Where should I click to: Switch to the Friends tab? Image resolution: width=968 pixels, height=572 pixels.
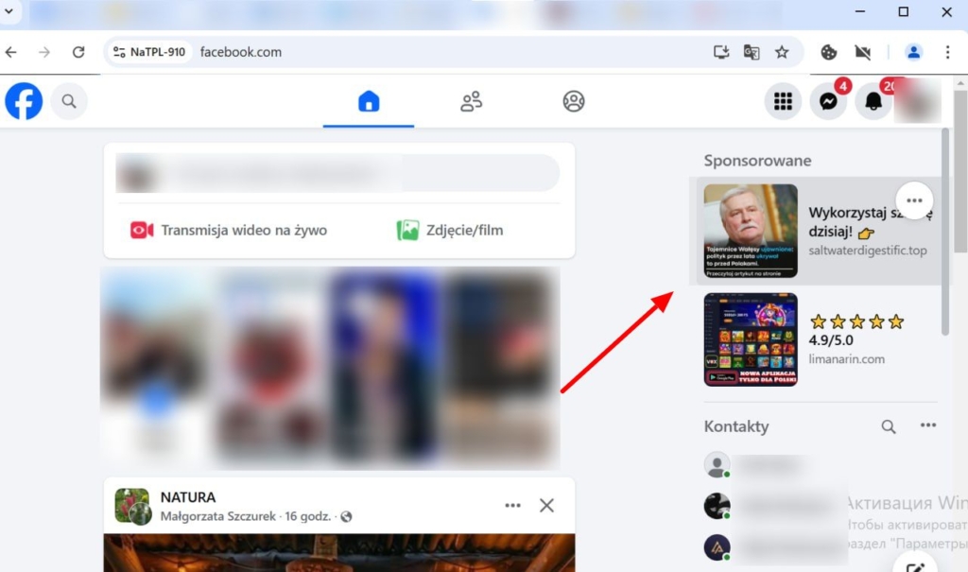click(x=471, y=101)
